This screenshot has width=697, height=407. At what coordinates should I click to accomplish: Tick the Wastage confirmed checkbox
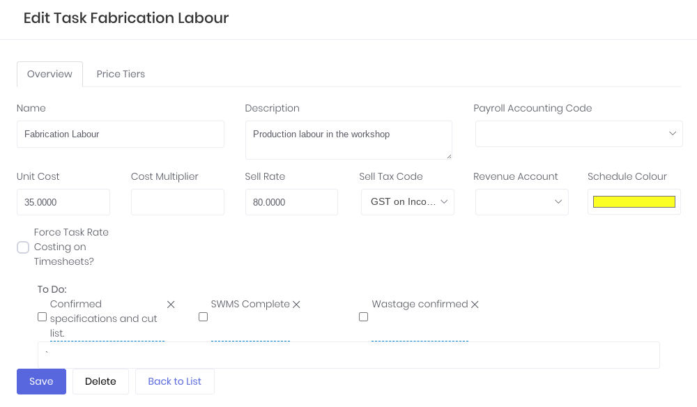coord(363,317)
